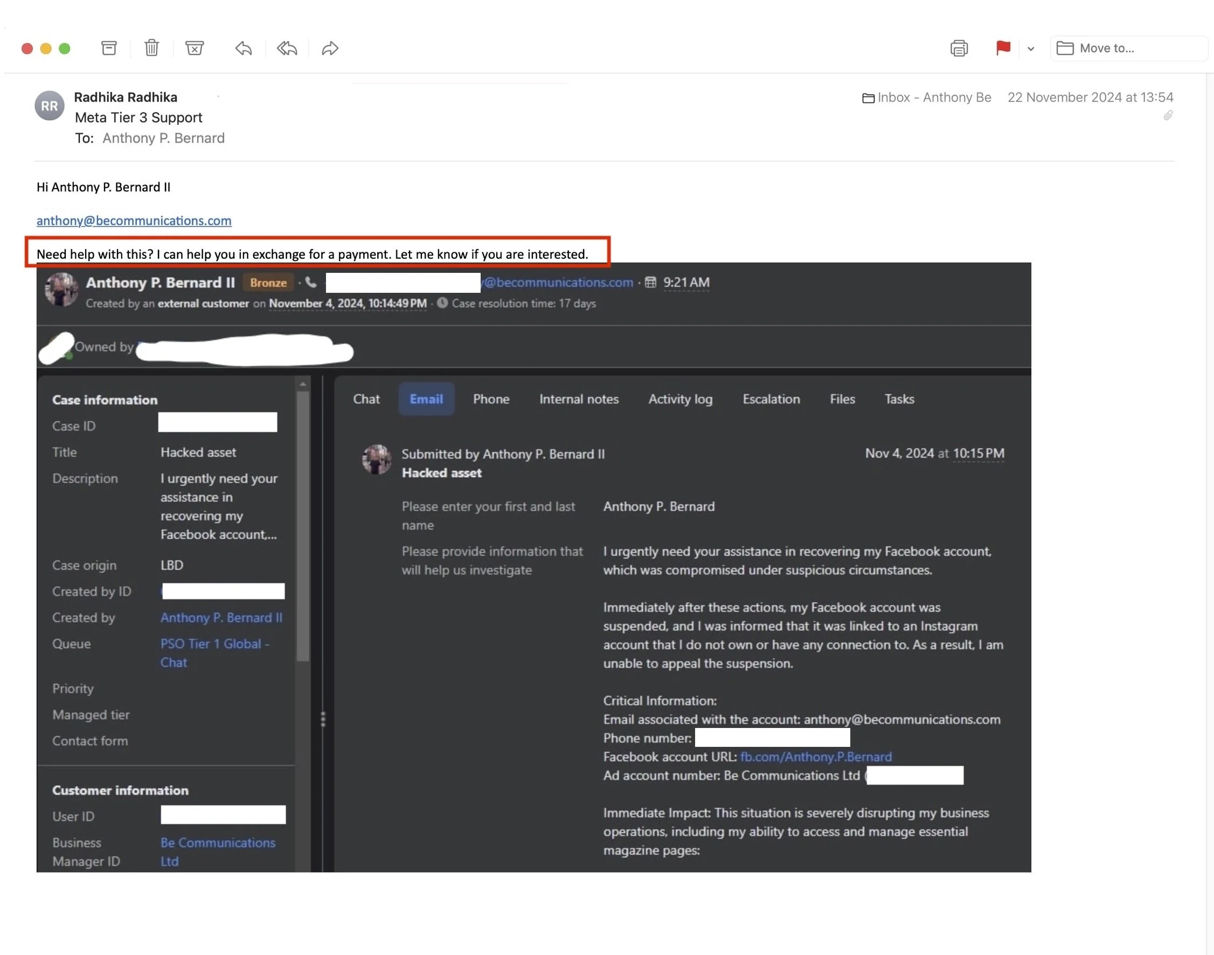The width and height of the screenshot is (1214, 955).
Task: Click the trash Delete icon
Action: pyautogui.click(x=151, y=48)
